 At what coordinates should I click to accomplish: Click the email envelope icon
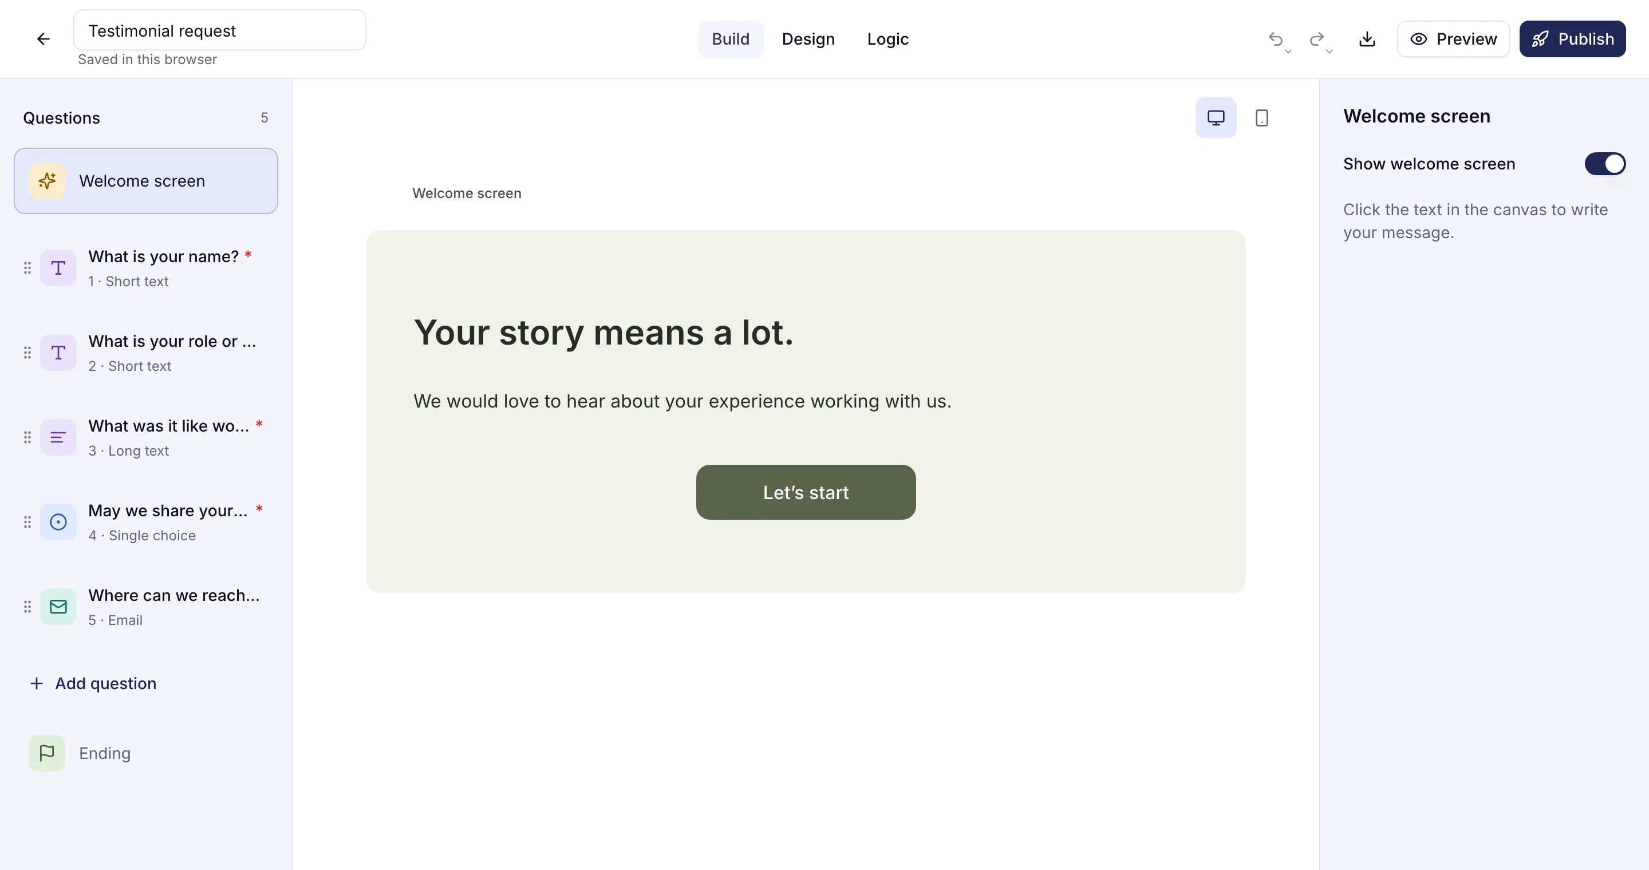[x=58, y=607]
